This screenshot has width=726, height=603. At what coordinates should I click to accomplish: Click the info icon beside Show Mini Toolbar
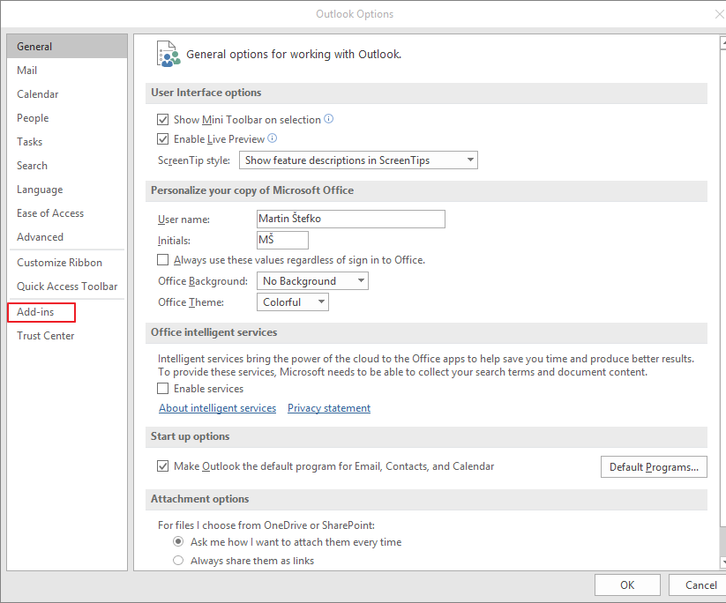(x=328, y=118)
